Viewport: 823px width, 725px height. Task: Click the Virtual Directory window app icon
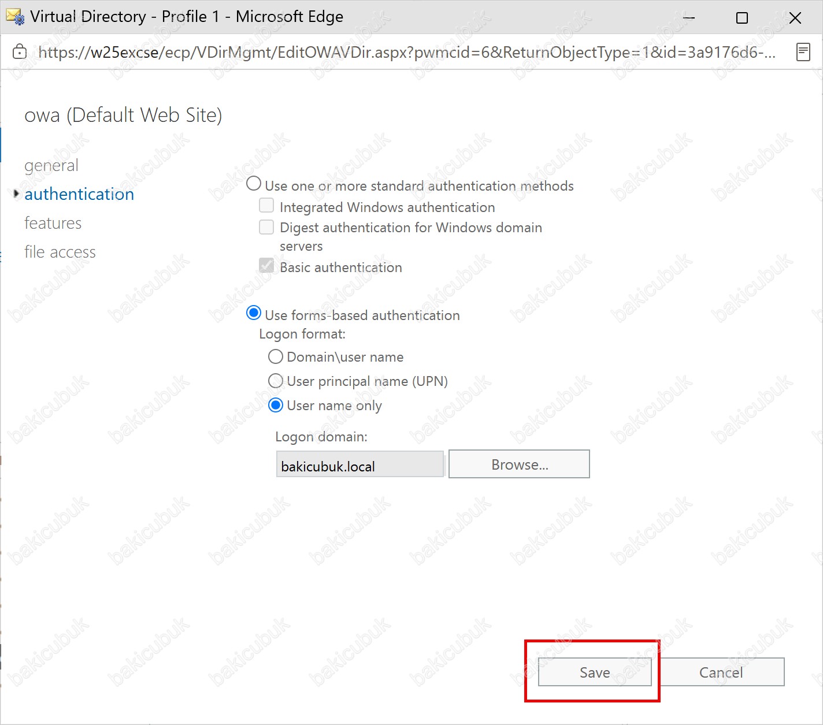pyautogui.click(x=15, y=17)
